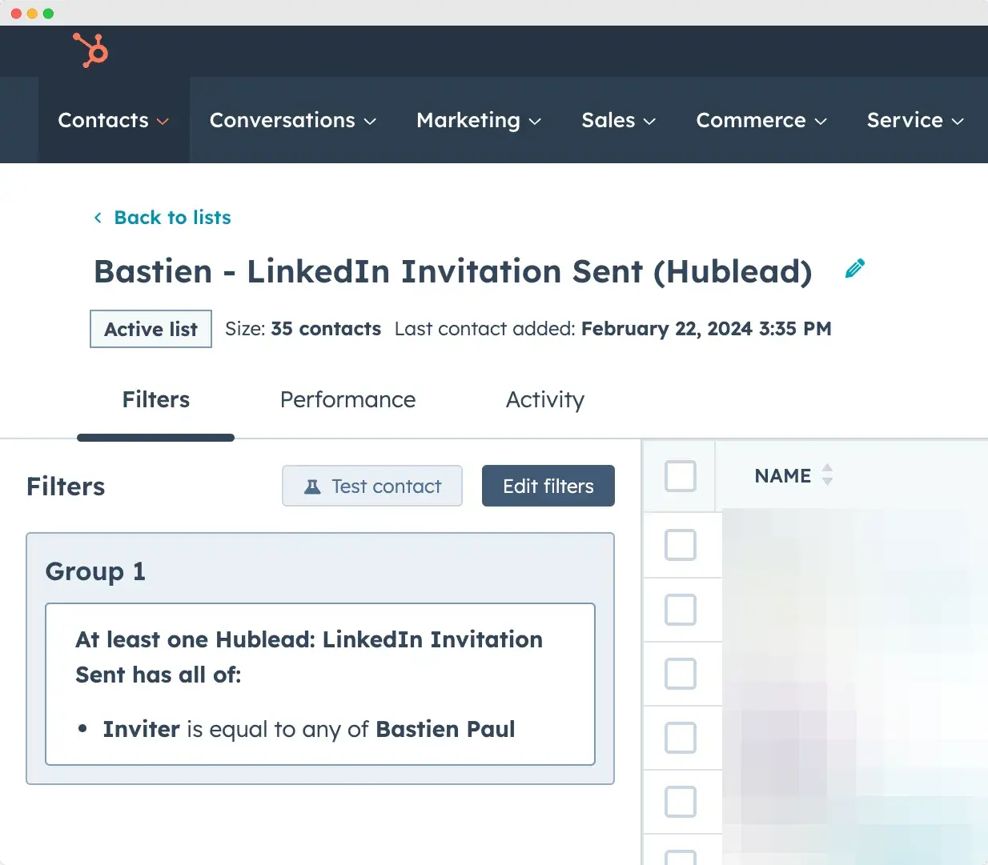Click the Edit filters button

pos(548,486)
